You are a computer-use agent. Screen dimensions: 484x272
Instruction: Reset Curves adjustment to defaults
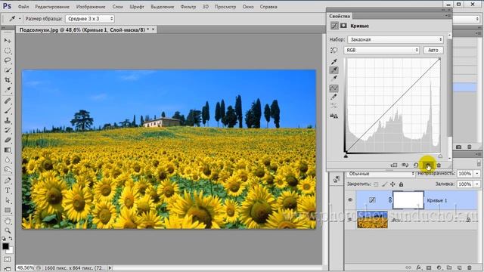416,165
